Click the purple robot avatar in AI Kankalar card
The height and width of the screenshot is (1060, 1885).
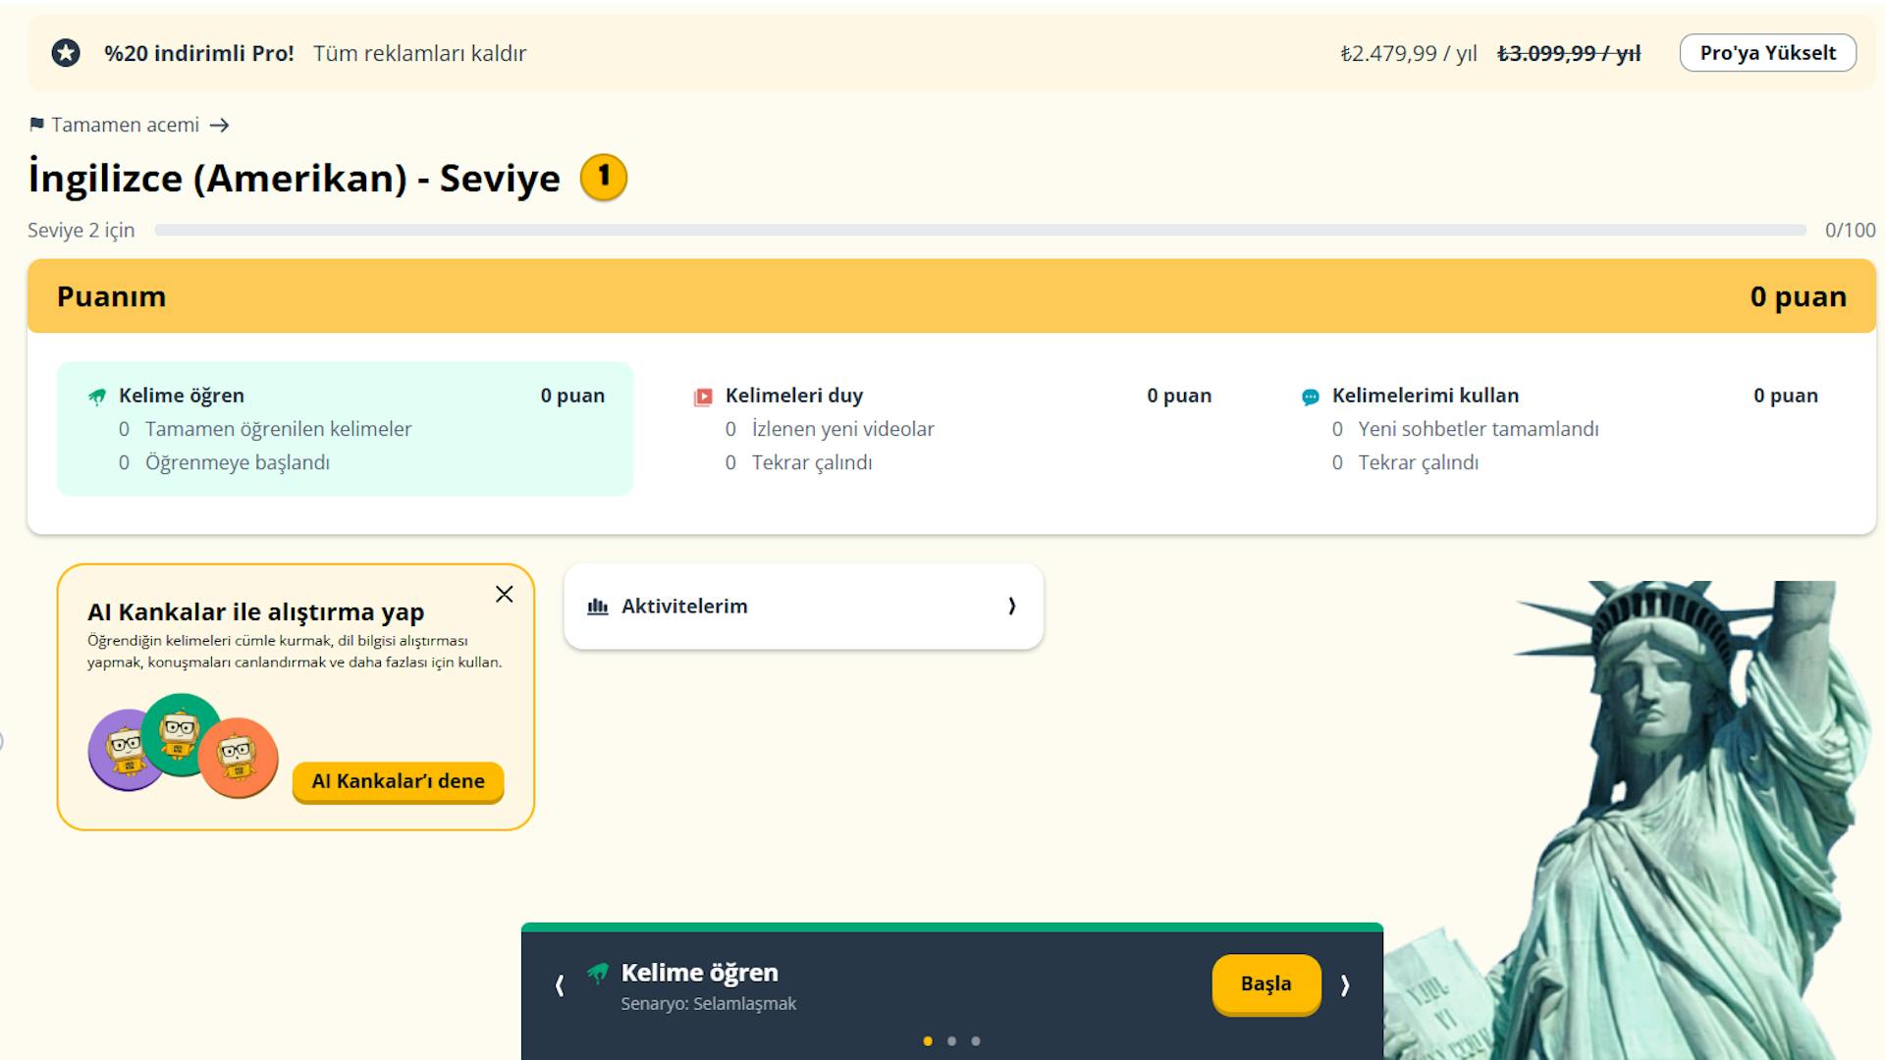click(x=126, y=749)
